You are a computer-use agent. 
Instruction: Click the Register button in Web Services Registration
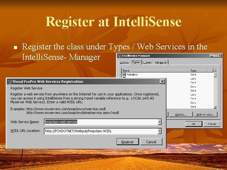(128, 142)
